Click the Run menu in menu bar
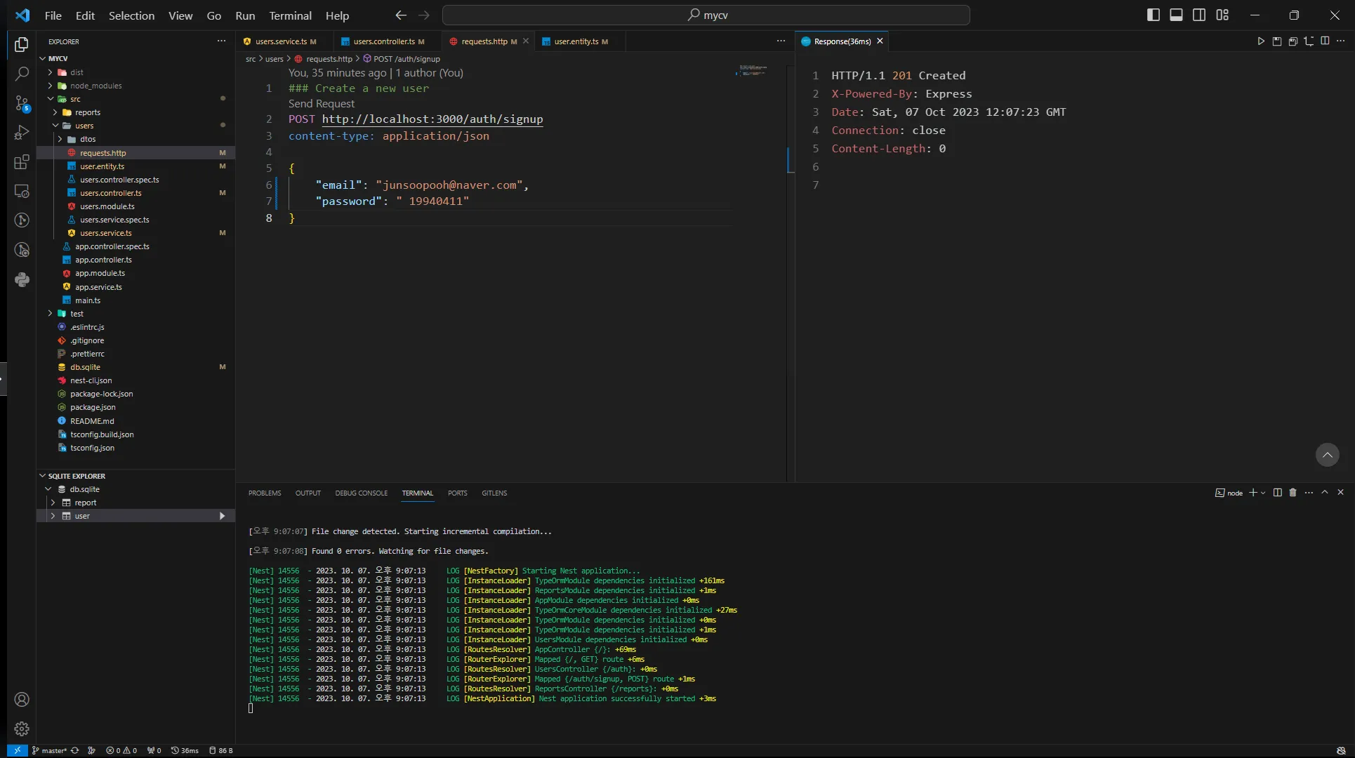Viewport: 1355px width, 758px height. pyautogui.click(x=244, y=15)
